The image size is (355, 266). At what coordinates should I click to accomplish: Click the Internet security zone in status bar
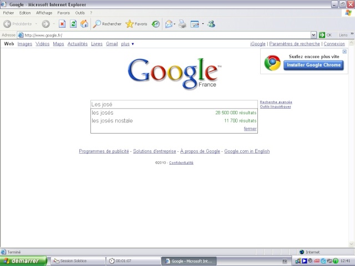310,252
